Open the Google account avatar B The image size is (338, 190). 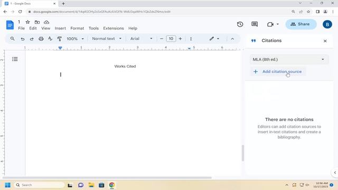point(327,24)
